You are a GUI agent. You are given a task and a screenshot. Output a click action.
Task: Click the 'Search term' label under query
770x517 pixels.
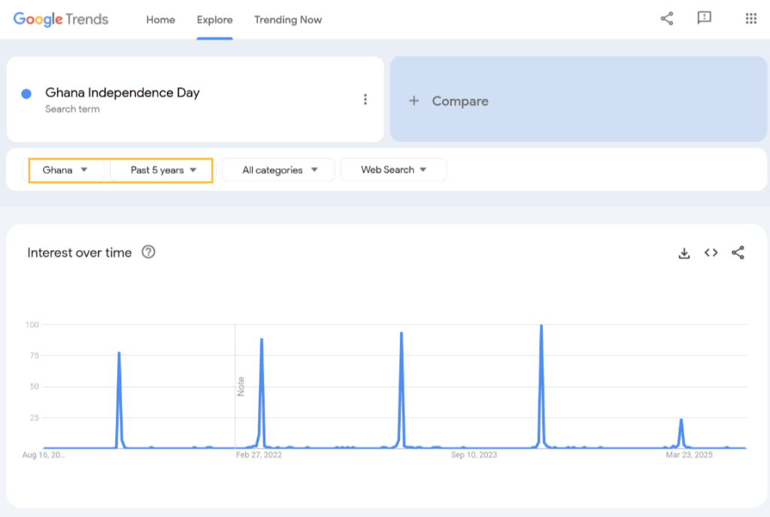pyautogui.click(x=72, y=109)
